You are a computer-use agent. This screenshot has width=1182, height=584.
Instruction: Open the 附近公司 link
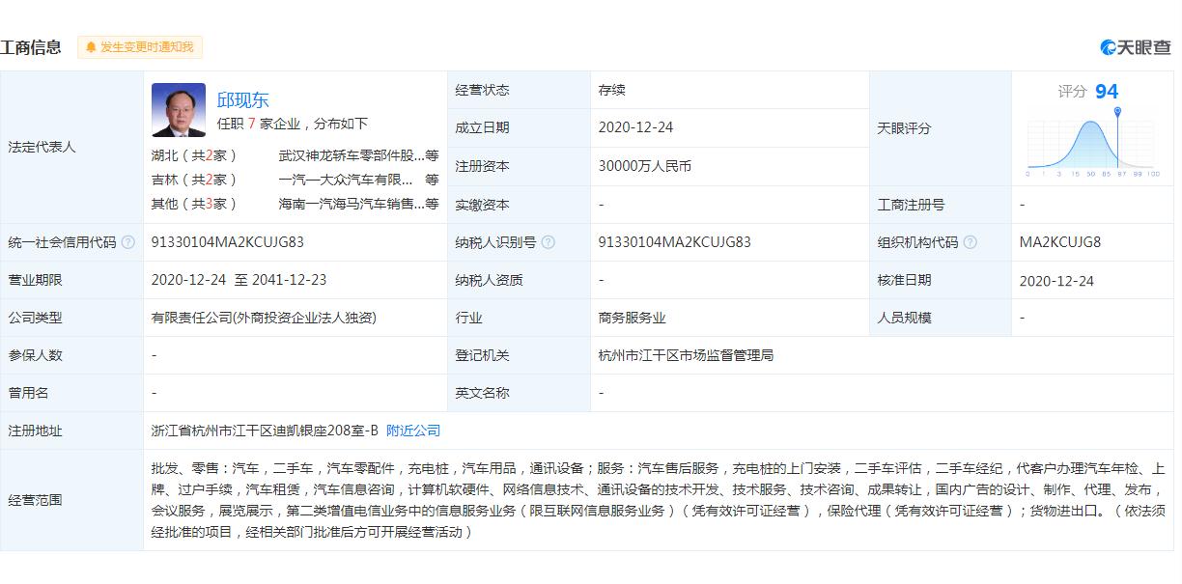click(x=413, y=431)
